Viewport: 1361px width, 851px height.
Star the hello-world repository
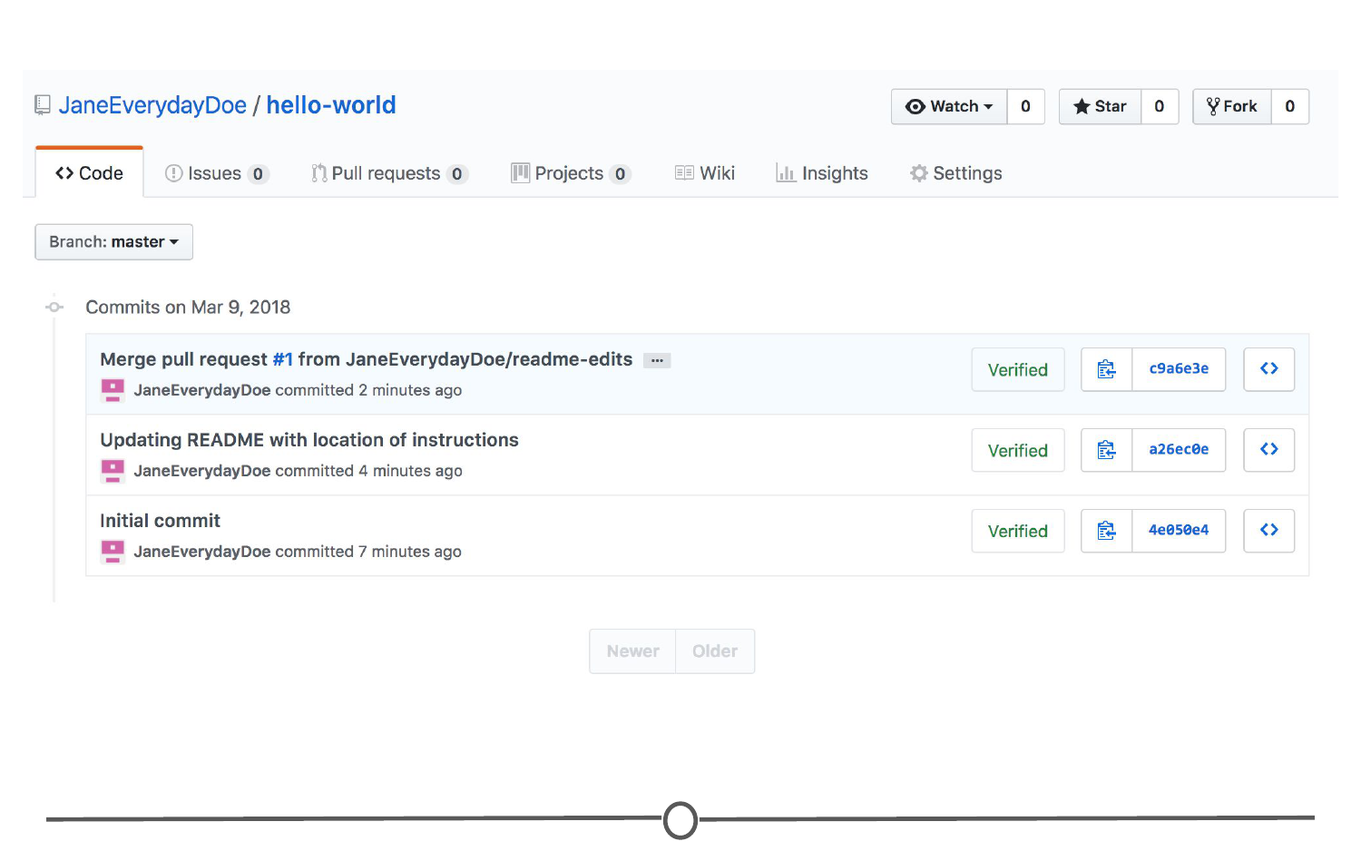(1100, 107)
